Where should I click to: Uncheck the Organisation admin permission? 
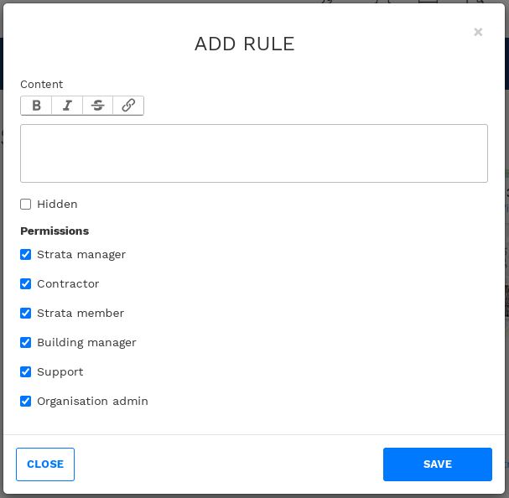coord(26,402)
